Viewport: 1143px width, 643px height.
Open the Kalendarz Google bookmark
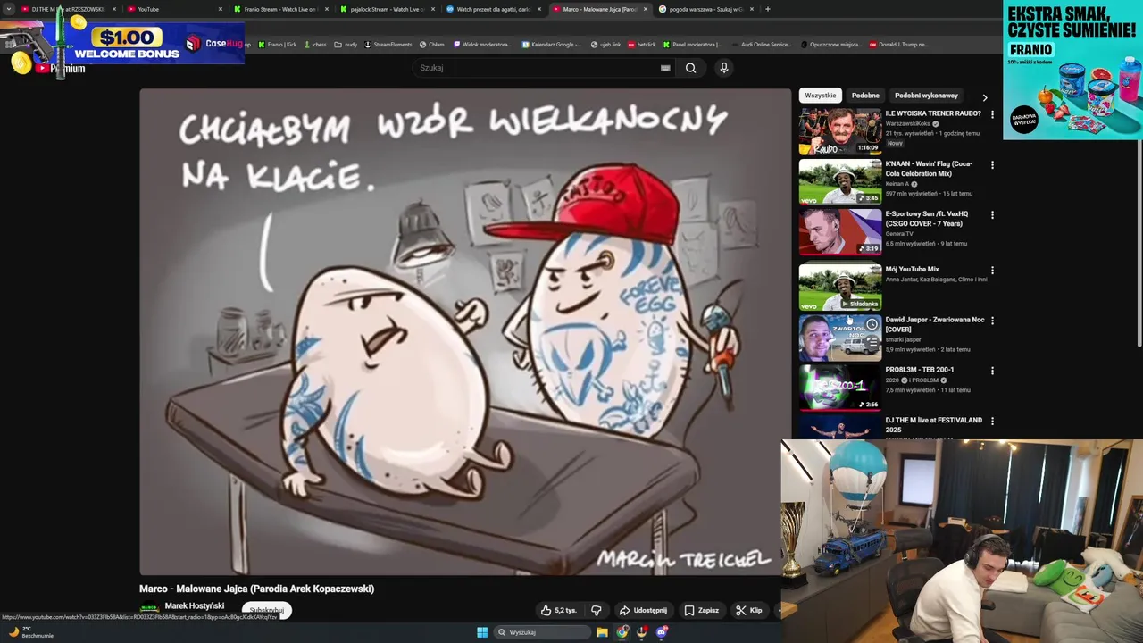point(552,45)
